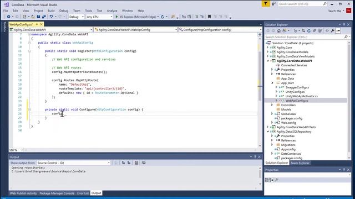The image size is (355, 199).
Task: Switch to the Error List tab
Action: (x=83, y=193)
